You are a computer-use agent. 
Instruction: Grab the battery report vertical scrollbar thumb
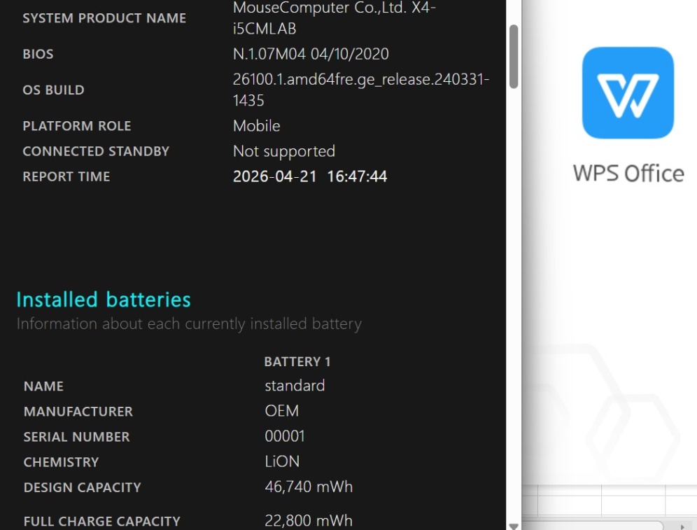pos(514,57)
